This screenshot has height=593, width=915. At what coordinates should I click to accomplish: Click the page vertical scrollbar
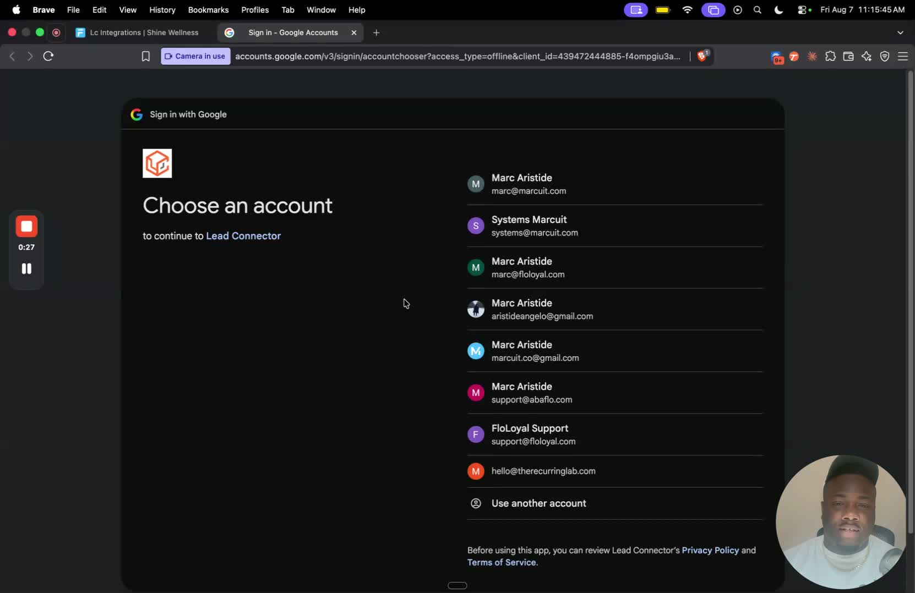[x=910, y=303]
